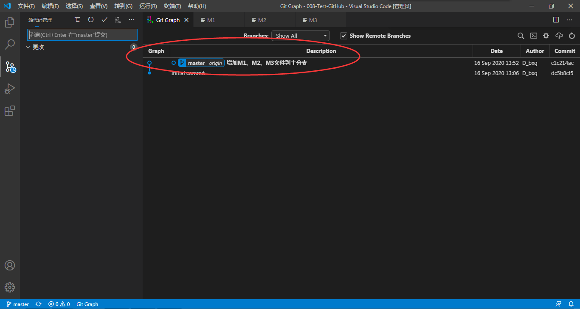
Task: Switch to the M2 editor tab
Action: 270,20
